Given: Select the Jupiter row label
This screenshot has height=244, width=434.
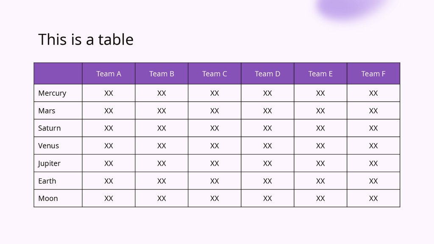Looking at the screenshot, I should pos(49,164).
